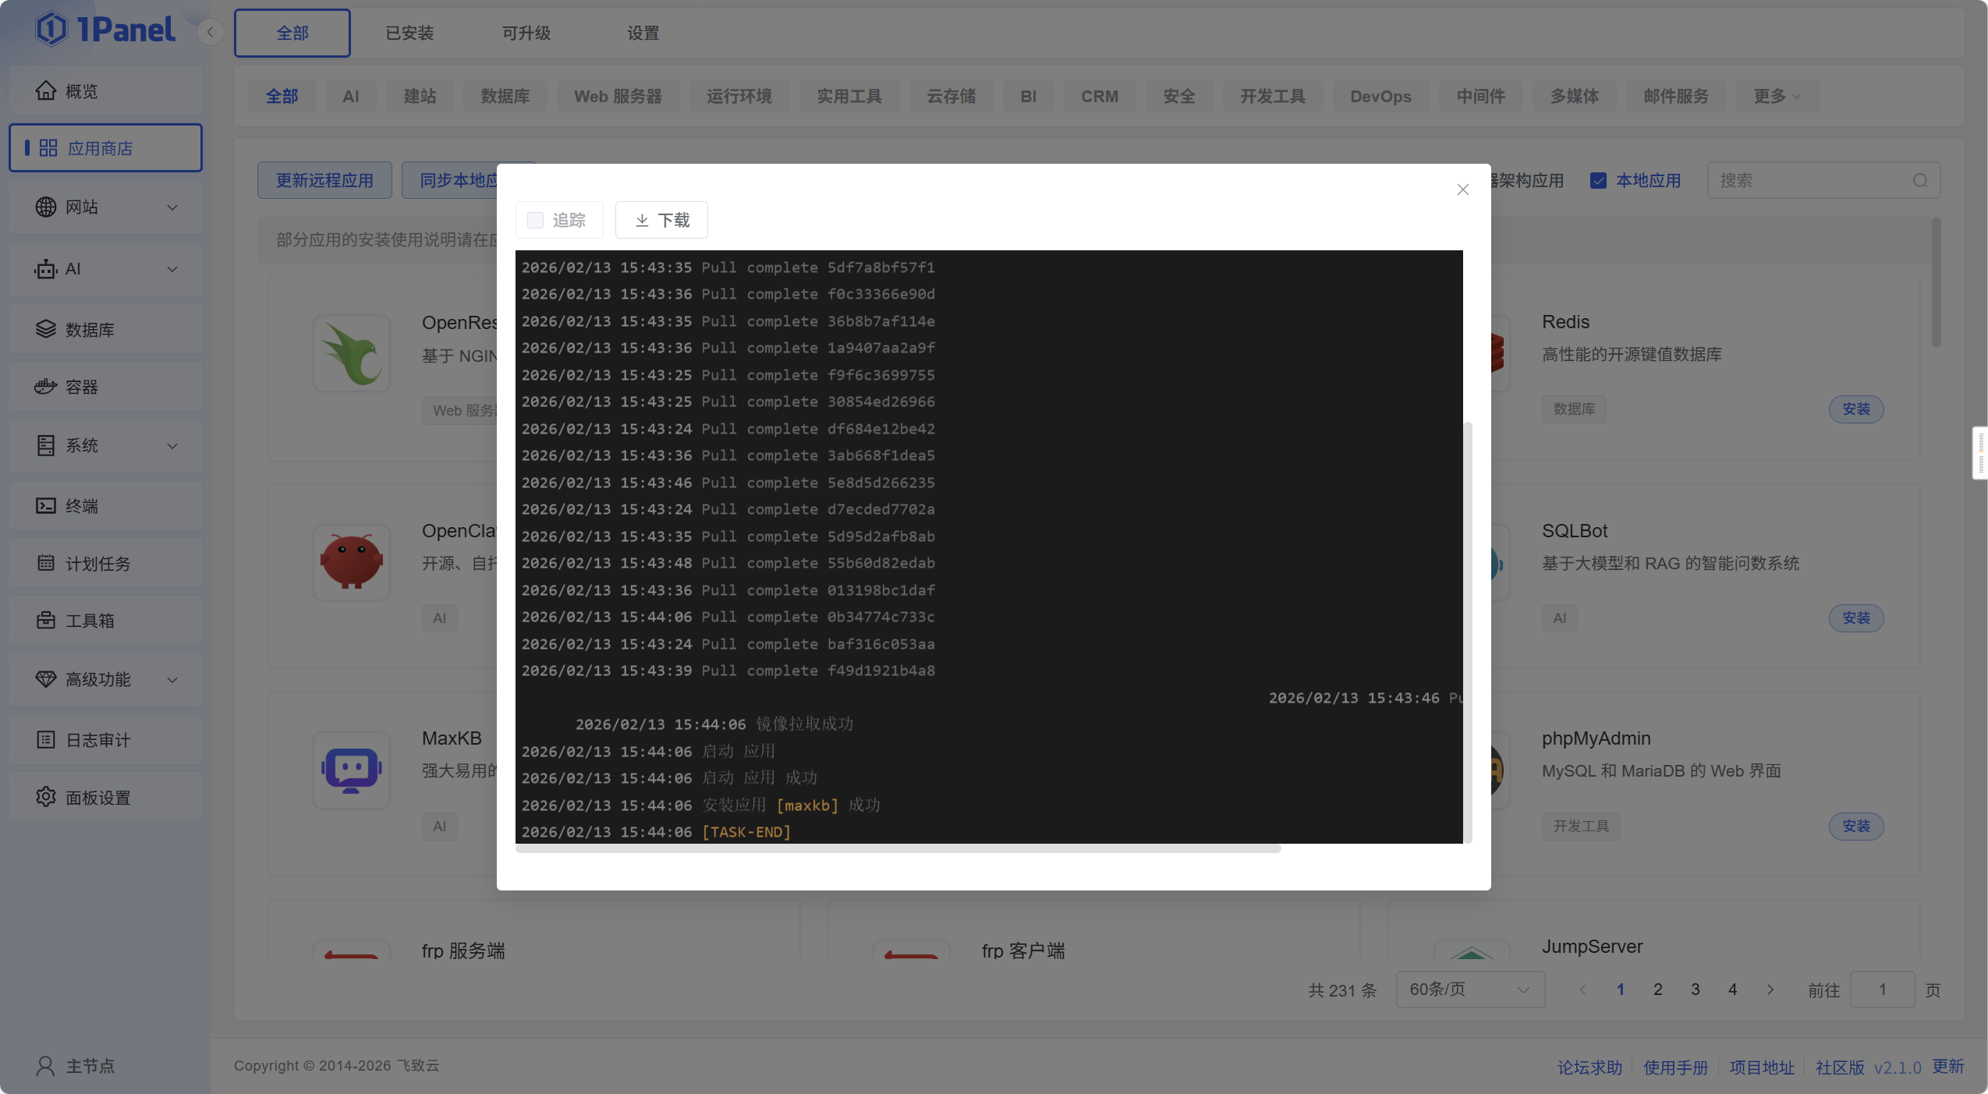1988x1094 pixels.
Task: Open scheduled tasks calendar icon
Action: point(45,563)
